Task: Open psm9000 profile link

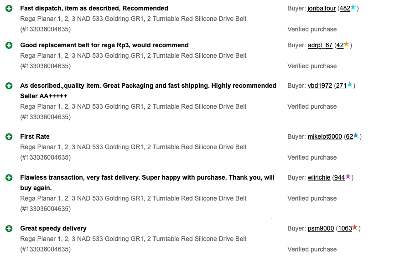Action: [x=321, y=229]
